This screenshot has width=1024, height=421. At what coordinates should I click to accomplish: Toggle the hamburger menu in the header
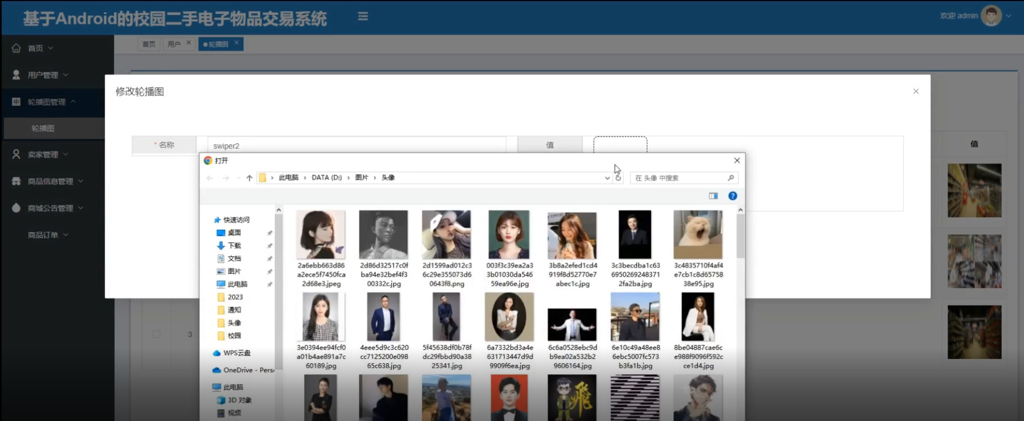[363, 17]
